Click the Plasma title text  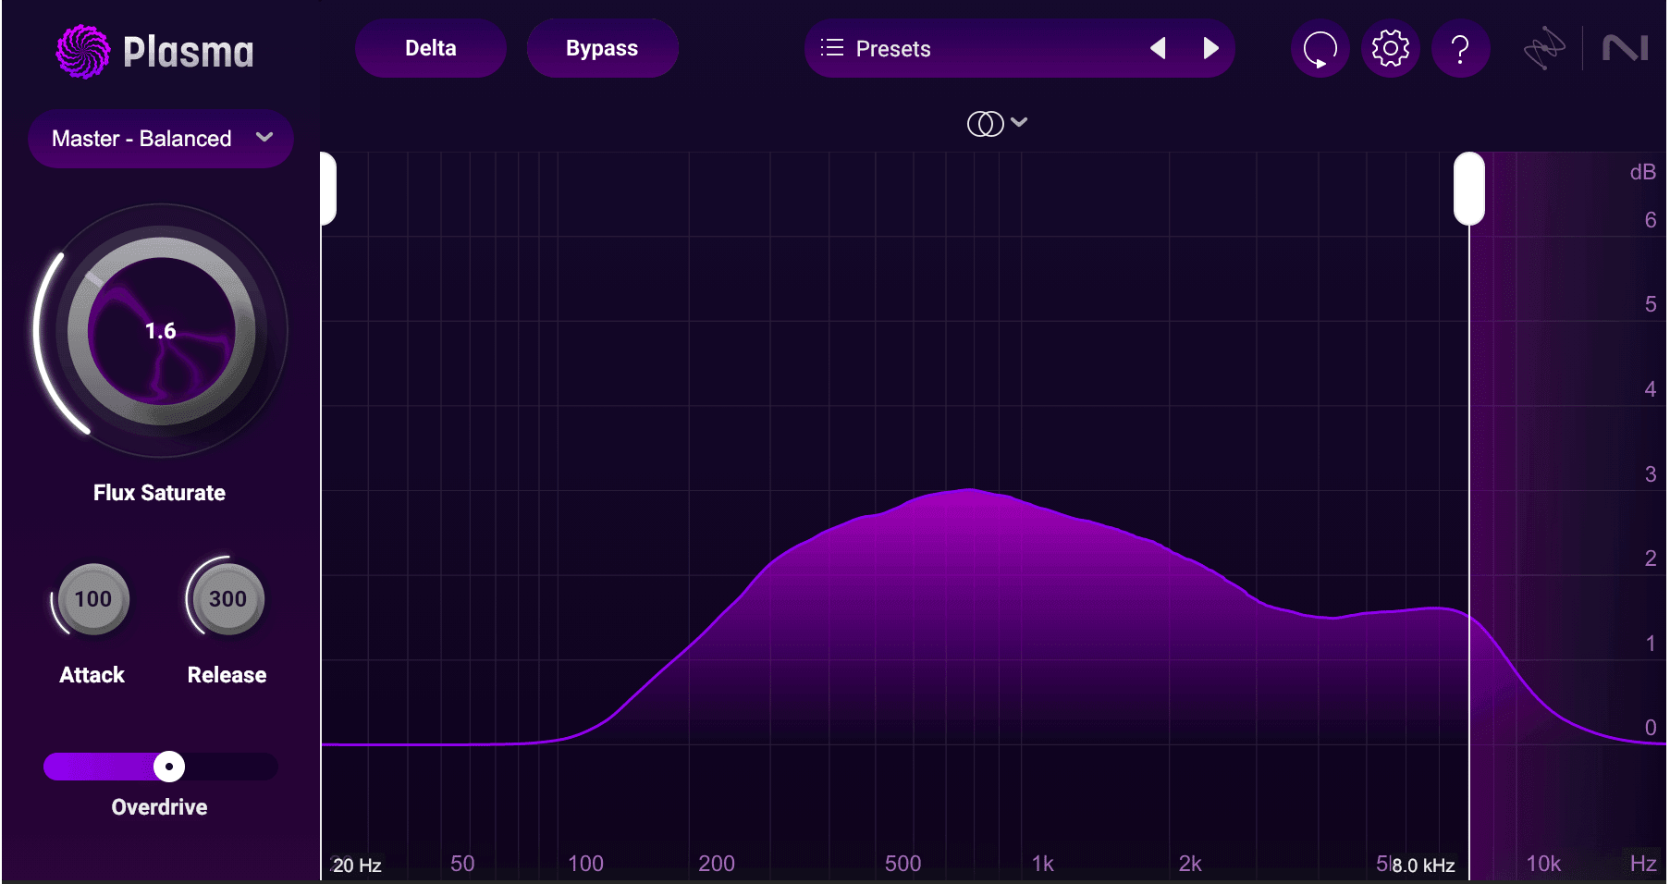(x=189, y=53)
